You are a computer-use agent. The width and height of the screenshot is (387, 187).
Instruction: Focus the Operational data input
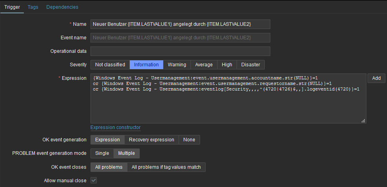click(x=180, y=51)
